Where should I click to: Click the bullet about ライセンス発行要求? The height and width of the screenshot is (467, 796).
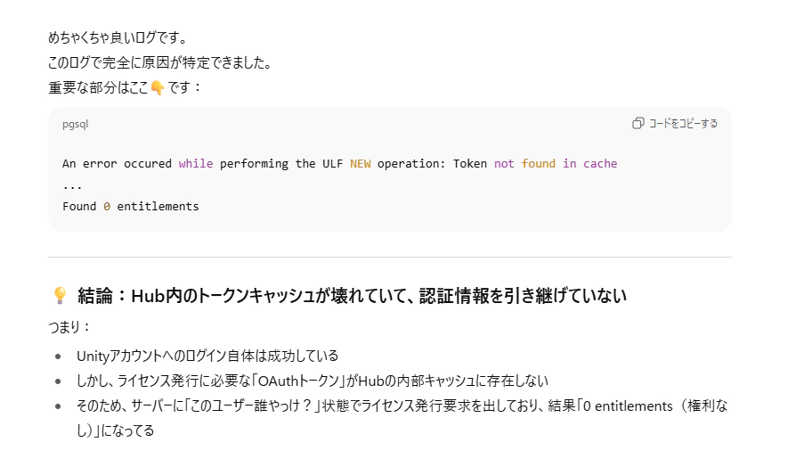pyautogui.click(x=402, y=418)
